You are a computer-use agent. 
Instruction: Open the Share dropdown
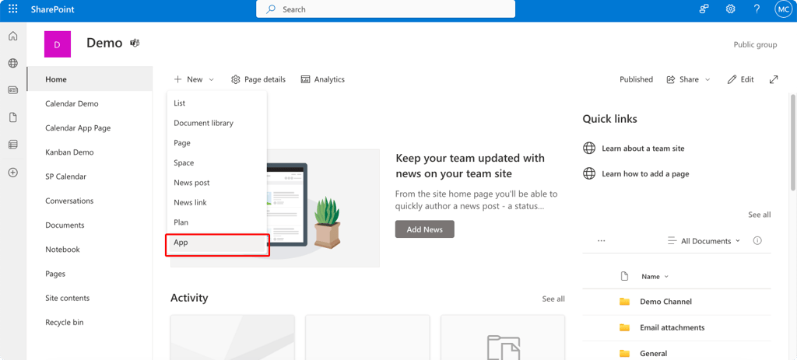click(x=688, y=79)
